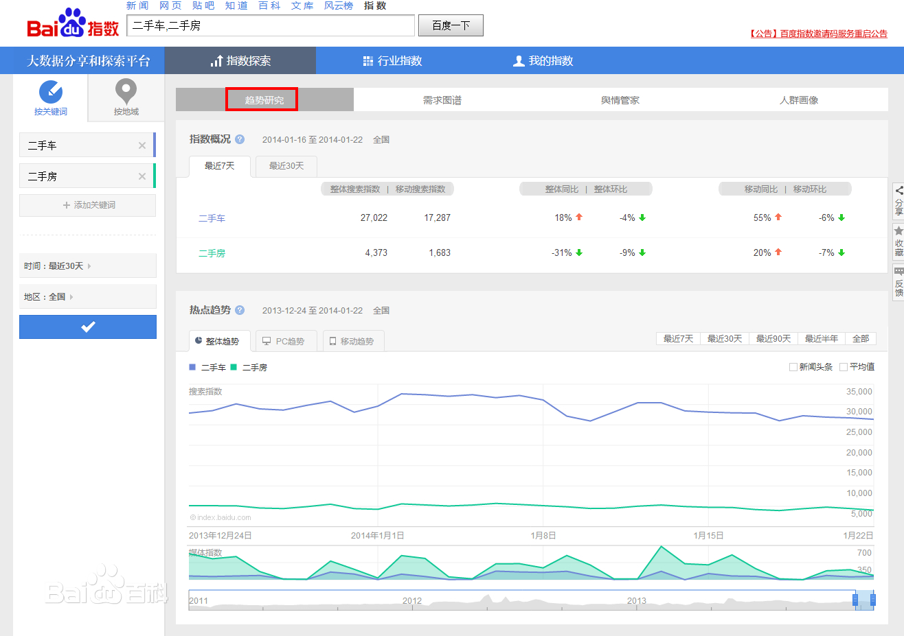Select the 最近7天 overview tab
Image resolution: width=904 pixels, height=636 pixels.
[220, 166]
